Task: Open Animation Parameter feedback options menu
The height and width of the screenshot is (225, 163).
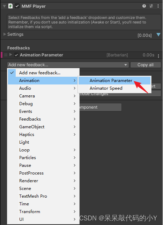Action: 158,56
